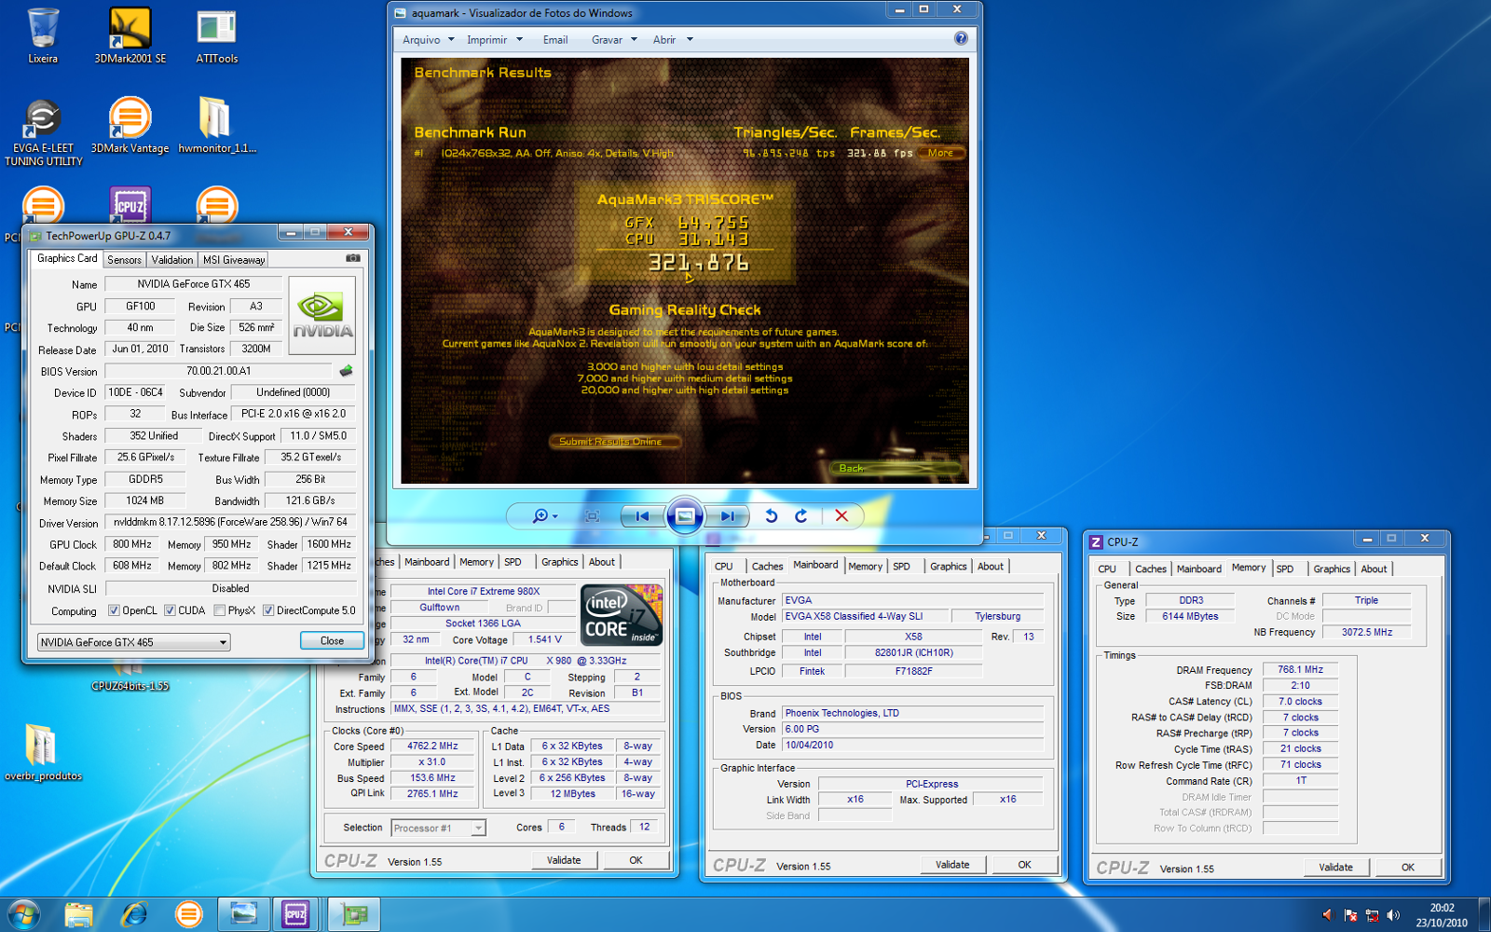Screen dimensions: 1491x932
Task: Go to previous photo in Photo Viewer
Action: pos(642,515)
